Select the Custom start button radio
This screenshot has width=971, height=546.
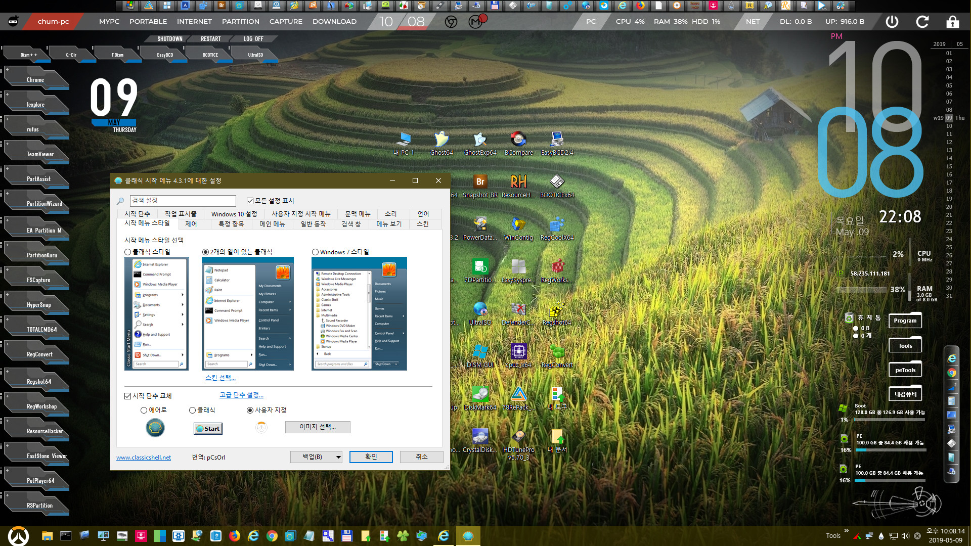pos(250,410)
